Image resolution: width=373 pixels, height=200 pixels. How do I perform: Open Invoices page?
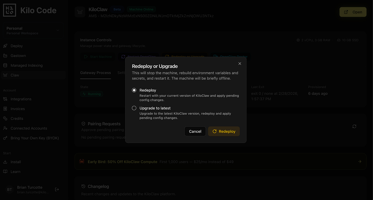pyautogui.click(x=33, y=109)
